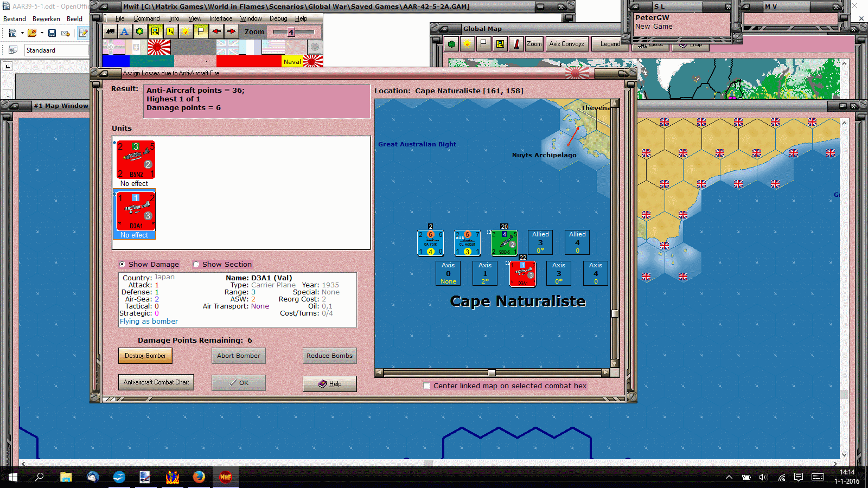Select the faded British flag

click(227, 48)
